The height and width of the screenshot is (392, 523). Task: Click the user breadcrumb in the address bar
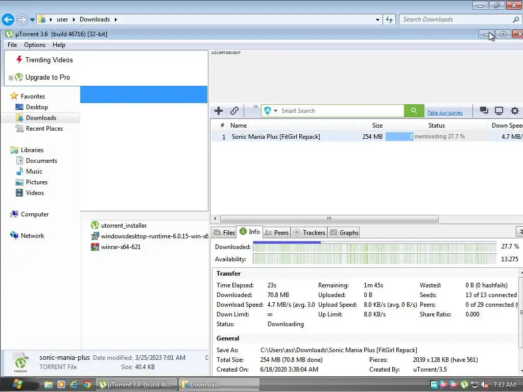click(62, 20)
